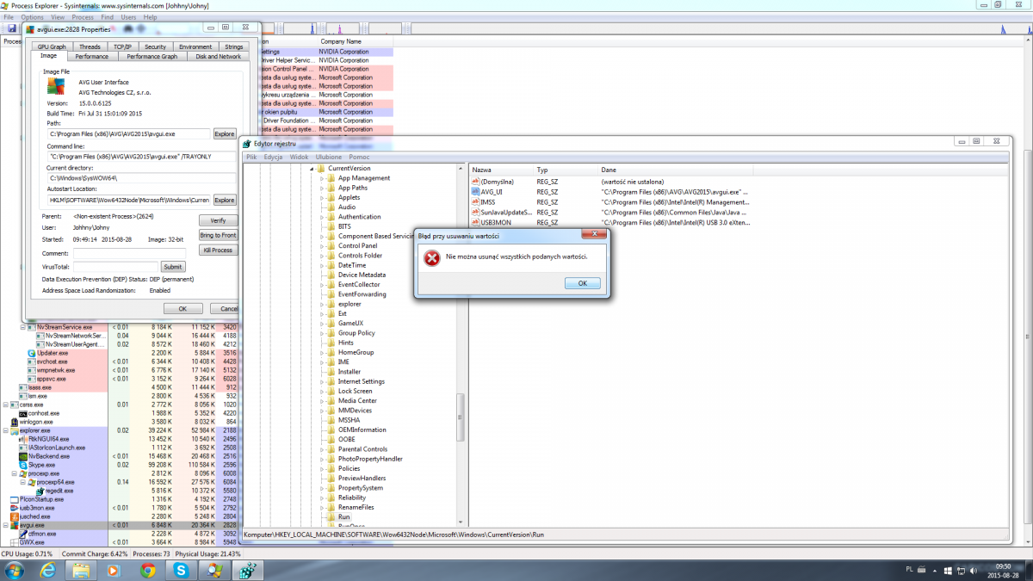This screenshot has width=1033, height=581.
Task: Click the CurrentVersion folder icon
Action: [321, 169]
